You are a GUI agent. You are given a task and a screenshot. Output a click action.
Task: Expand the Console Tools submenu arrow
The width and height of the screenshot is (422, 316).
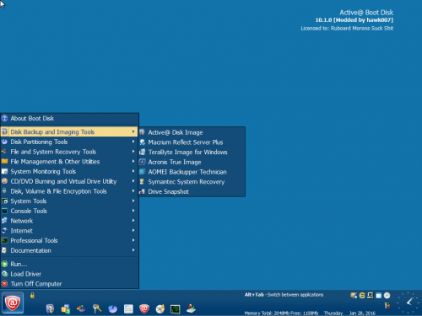(133, 211)
